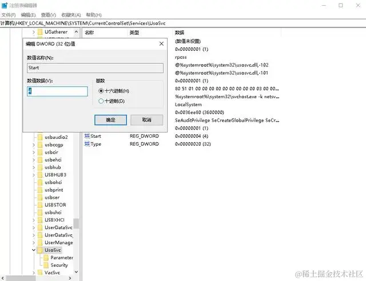366x281 pixels.
Task: Click the horizontal scroll left arrow
Action: point(3,278)
